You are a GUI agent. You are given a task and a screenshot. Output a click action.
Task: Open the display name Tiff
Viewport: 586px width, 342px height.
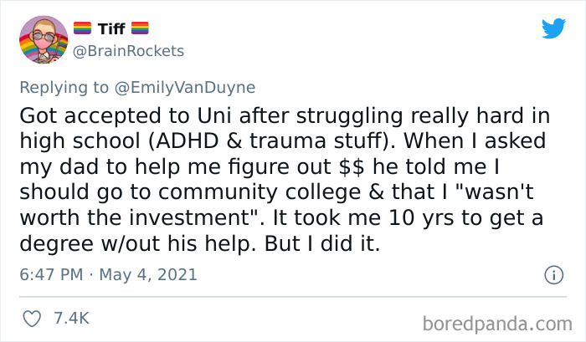coord(112,31)
